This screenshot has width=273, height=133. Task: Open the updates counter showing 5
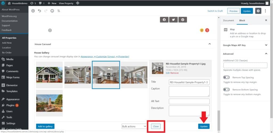[33, 3]
